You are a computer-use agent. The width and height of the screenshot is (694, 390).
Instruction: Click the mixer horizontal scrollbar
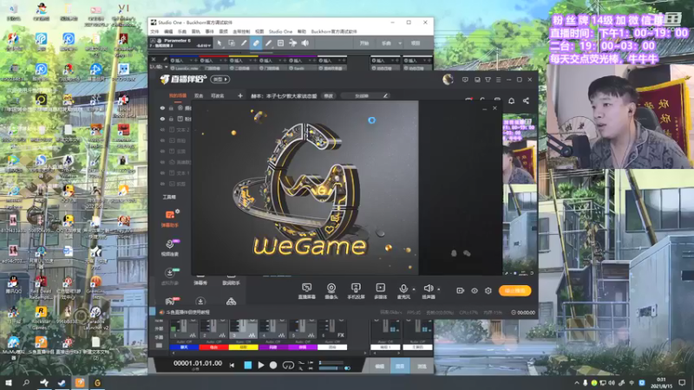tap(268, 354)
